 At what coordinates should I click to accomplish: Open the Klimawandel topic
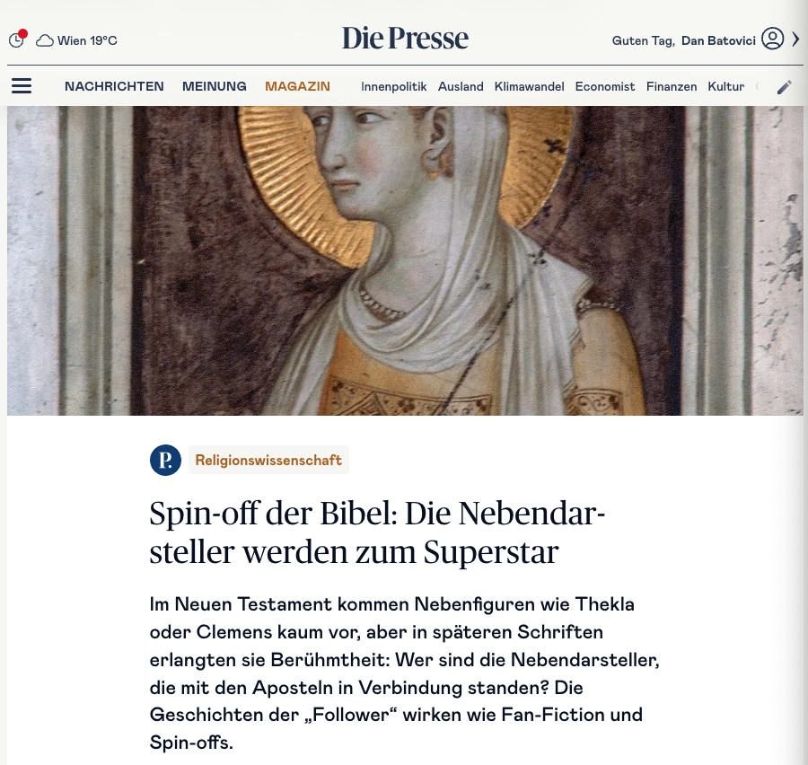[529, 86]
